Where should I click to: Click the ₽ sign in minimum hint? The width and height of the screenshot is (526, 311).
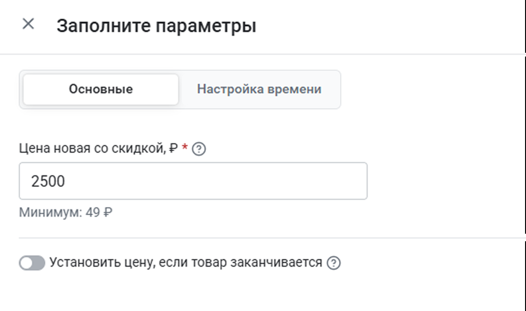tap(107, 213)
